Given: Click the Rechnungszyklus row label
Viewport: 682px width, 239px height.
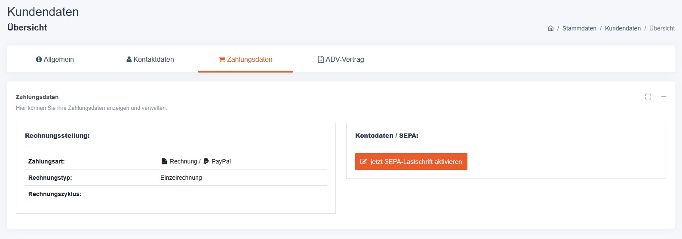Looking at the screenshot, I should (55, 194).
